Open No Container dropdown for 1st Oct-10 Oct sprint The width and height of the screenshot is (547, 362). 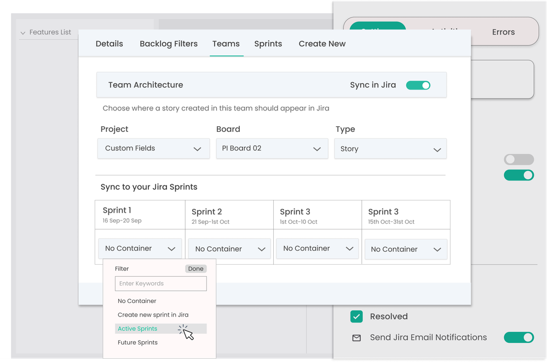tap(318, 249)
